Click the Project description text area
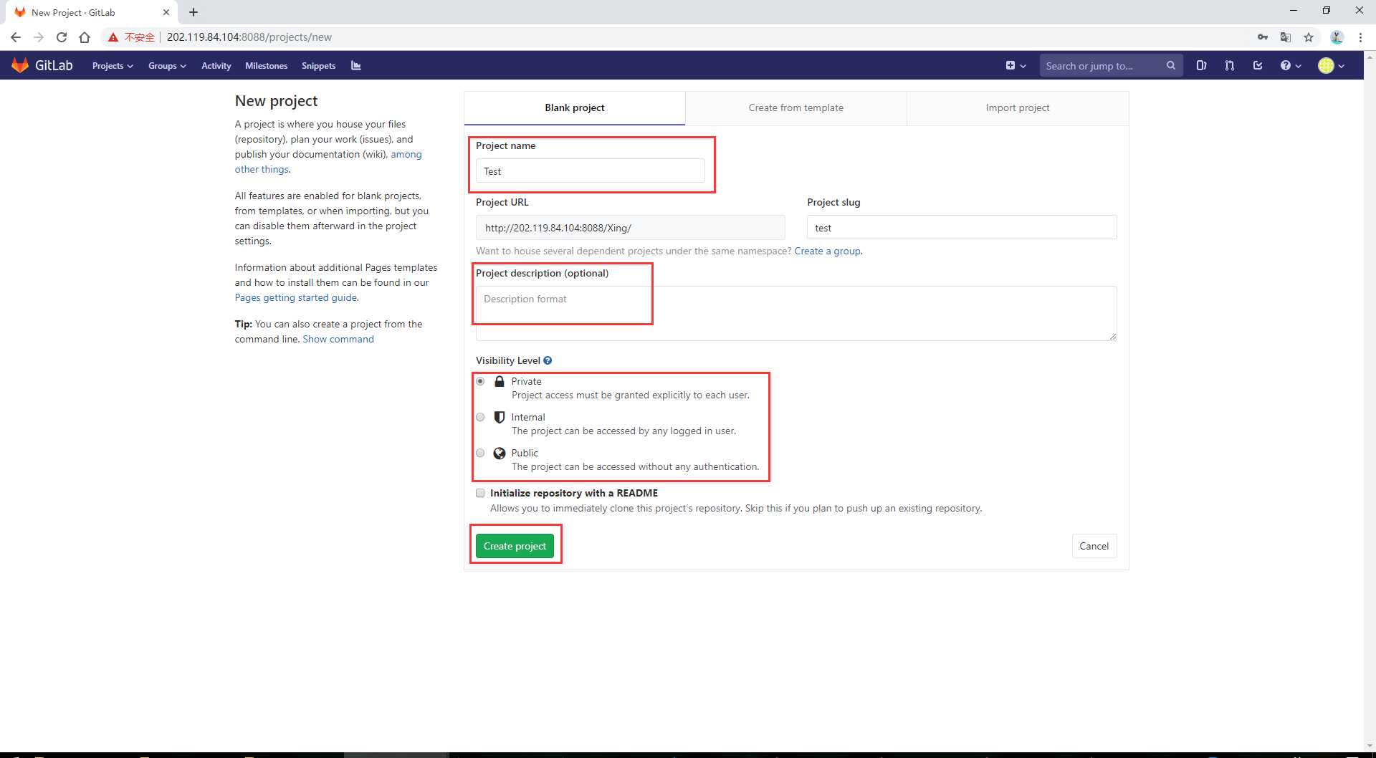 tap(796, 313)
